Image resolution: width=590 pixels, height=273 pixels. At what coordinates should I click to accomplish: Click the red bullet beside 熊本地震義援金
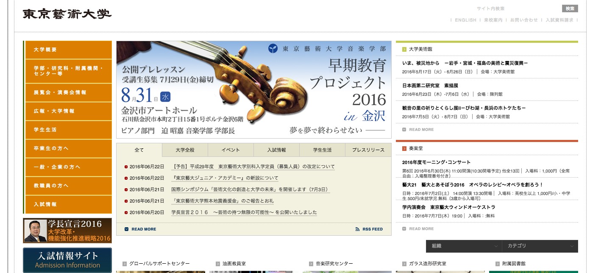point(126,201)
